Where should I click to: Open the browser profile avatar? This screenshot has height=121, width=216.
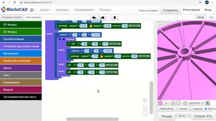pyautogui.click(x=207, y=2)
